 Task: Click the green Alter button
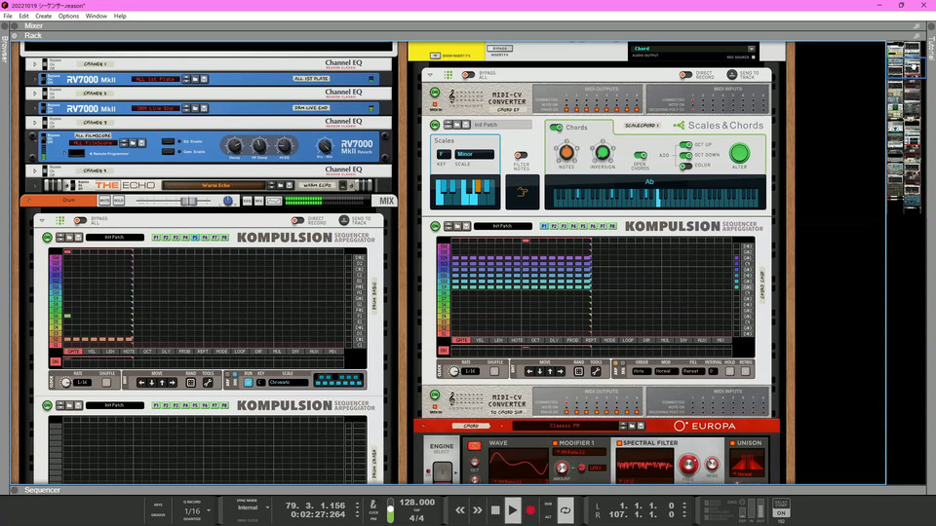click(739, 153)
